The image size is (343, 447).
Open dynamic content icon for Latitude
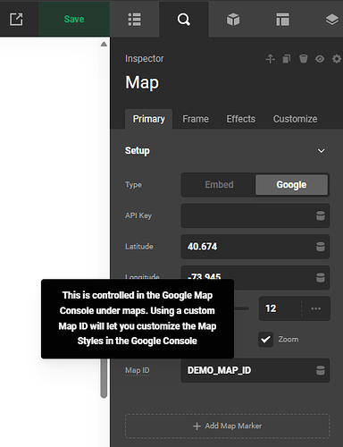[321, 247]
